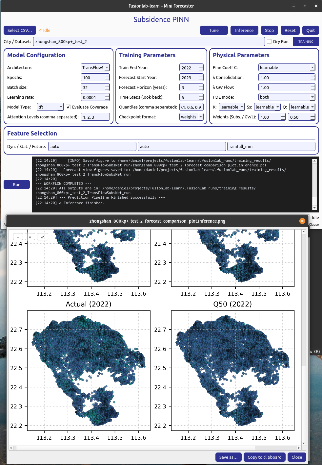322x465 pixels.
Task: Open the K learnable dropdown
Action: coord(231,107)
